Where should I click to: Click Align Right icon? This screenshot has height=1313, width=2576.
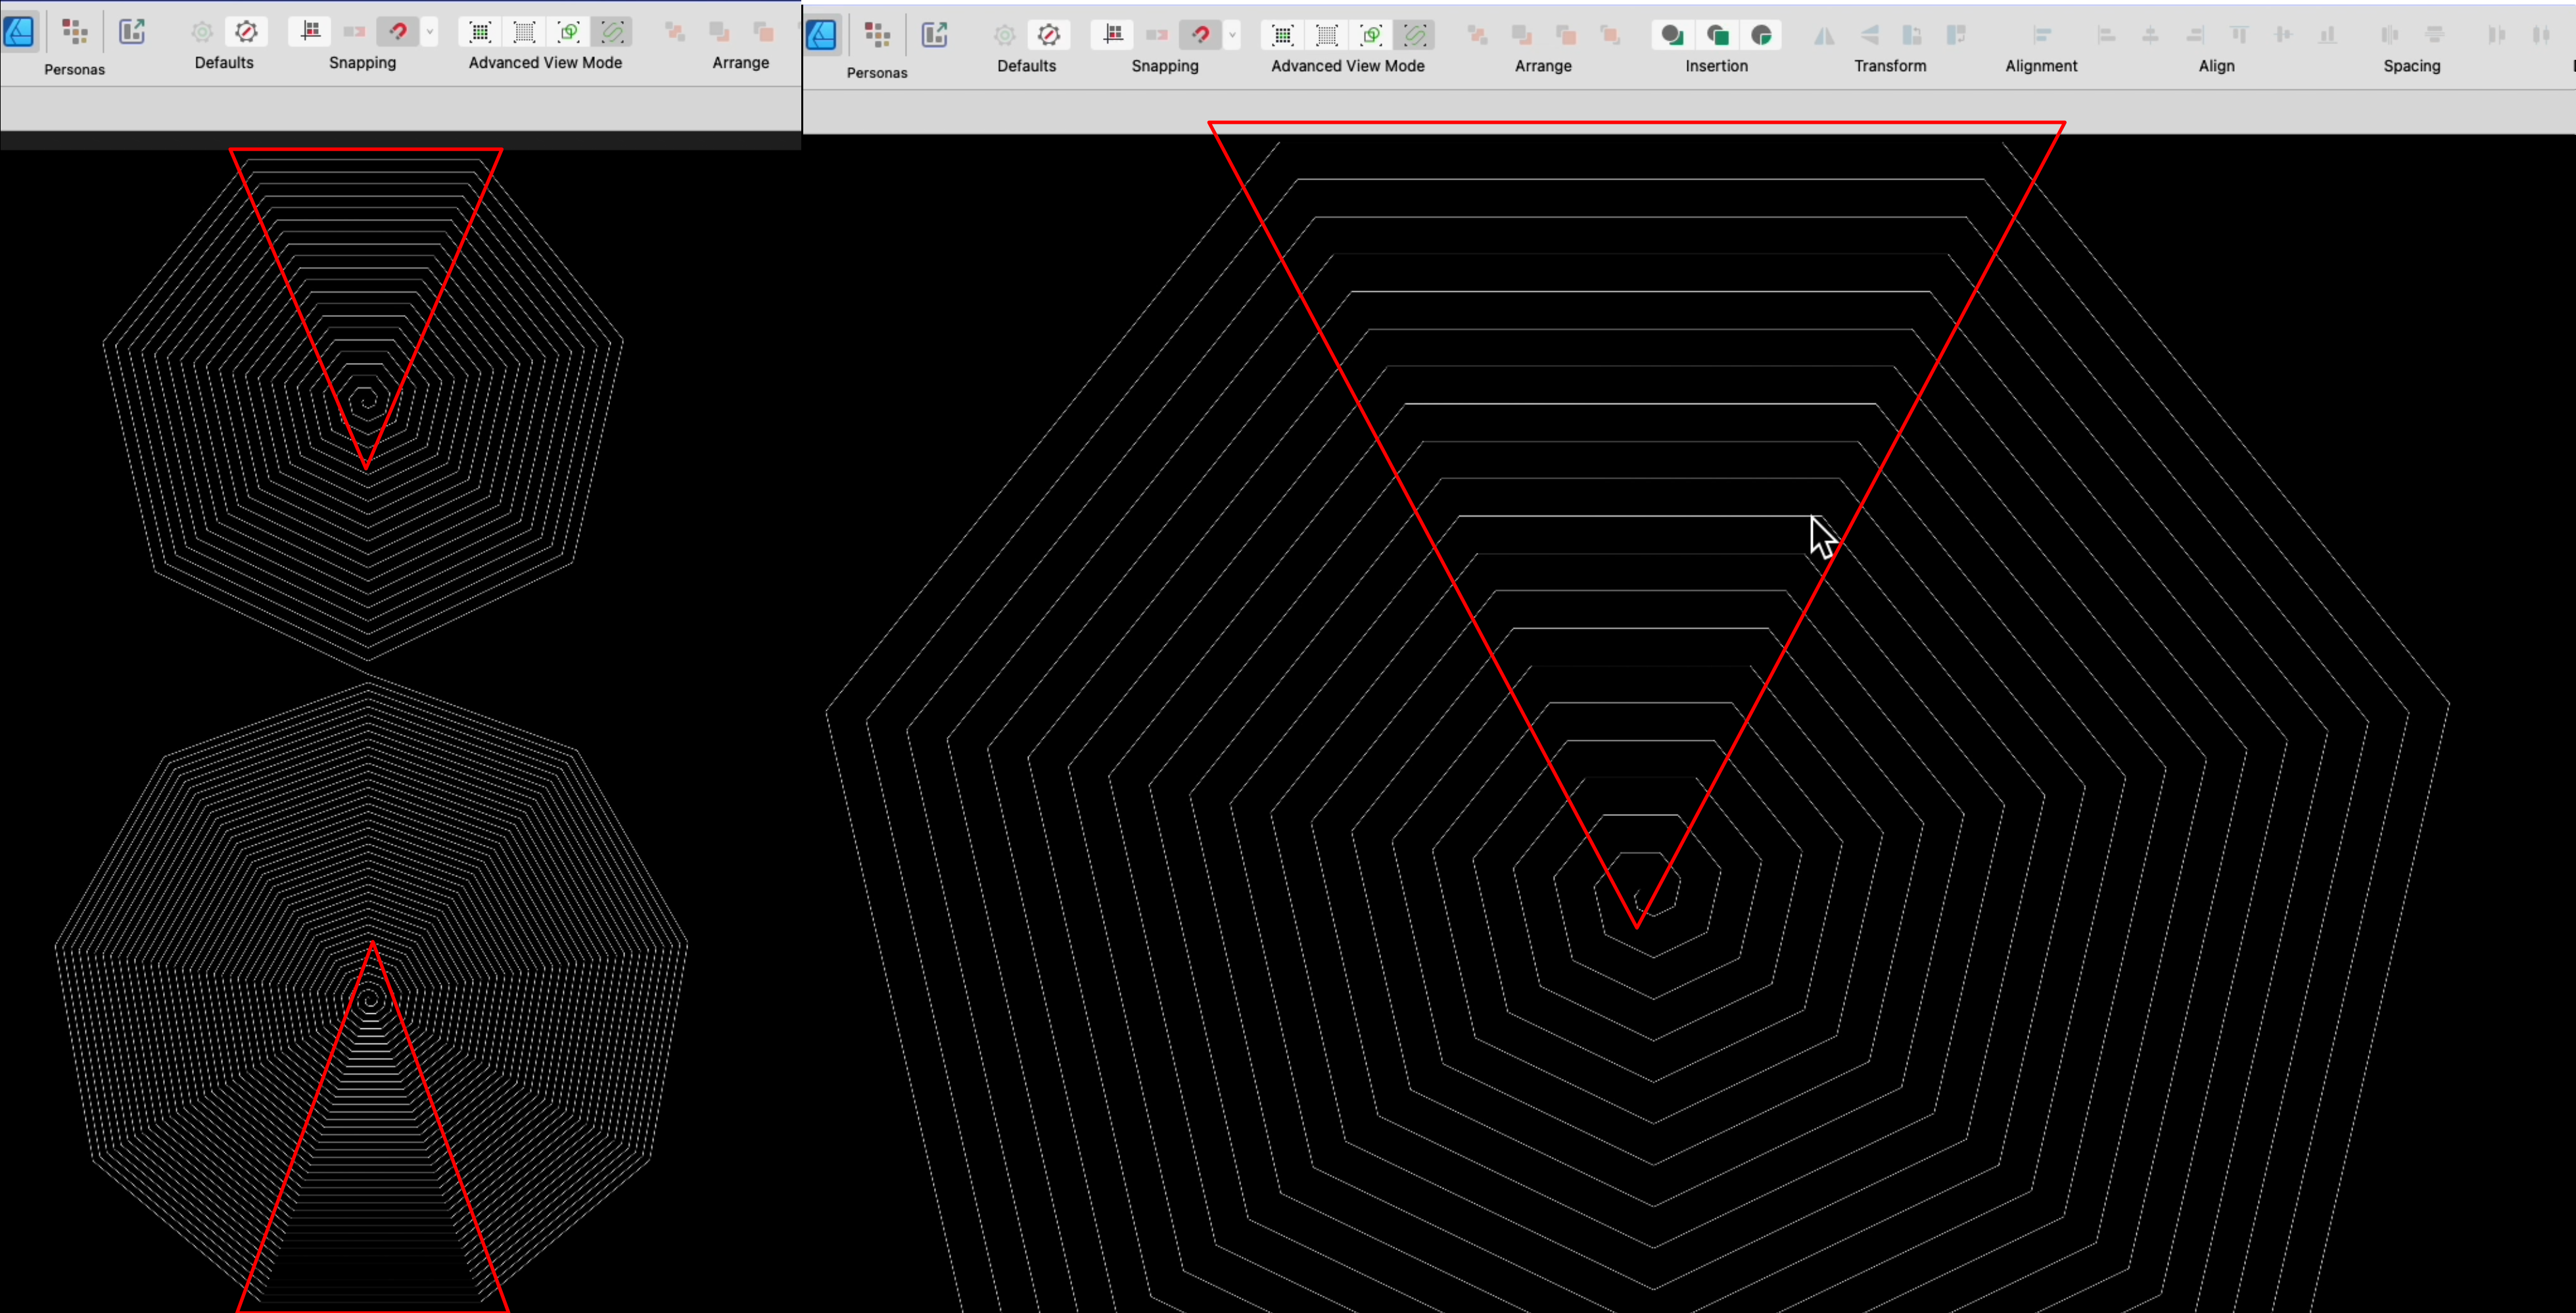(2195, 35)
